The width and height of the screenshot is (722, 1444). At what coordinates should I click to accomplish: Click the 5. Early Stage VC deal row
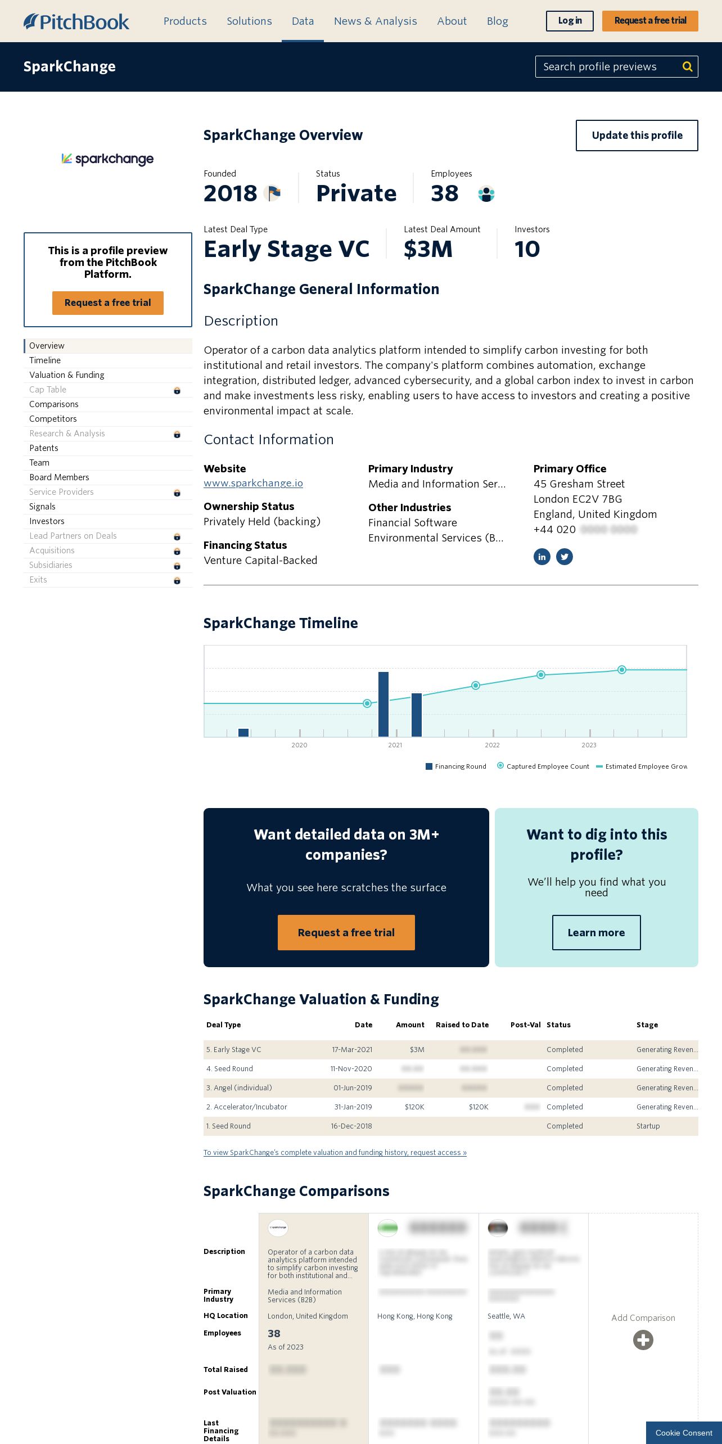tap(451, 1050)
